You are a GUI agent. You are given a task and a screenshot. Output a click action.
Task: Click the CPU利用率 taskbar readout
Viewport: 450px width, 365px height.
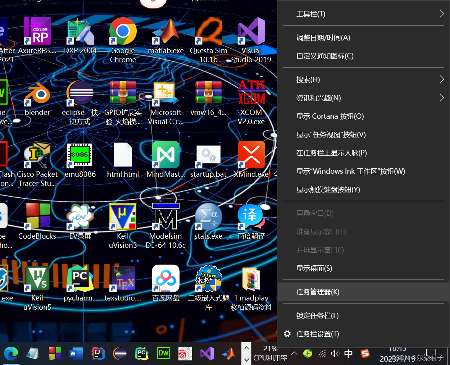(x=270, y=353)
